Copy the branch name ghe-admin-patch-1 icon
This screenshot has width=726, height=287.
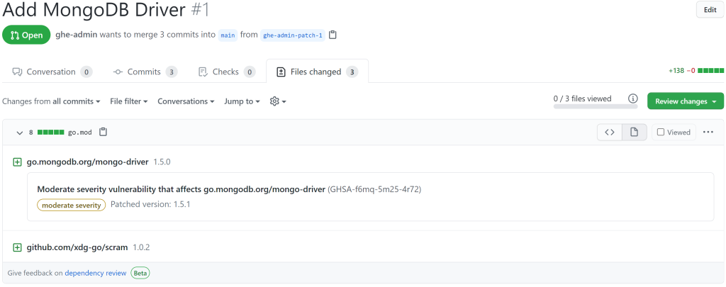(333, 35)
